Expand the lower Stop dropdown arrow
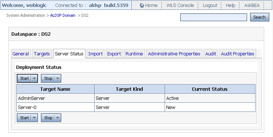273x137 pixels. (58, 118)
